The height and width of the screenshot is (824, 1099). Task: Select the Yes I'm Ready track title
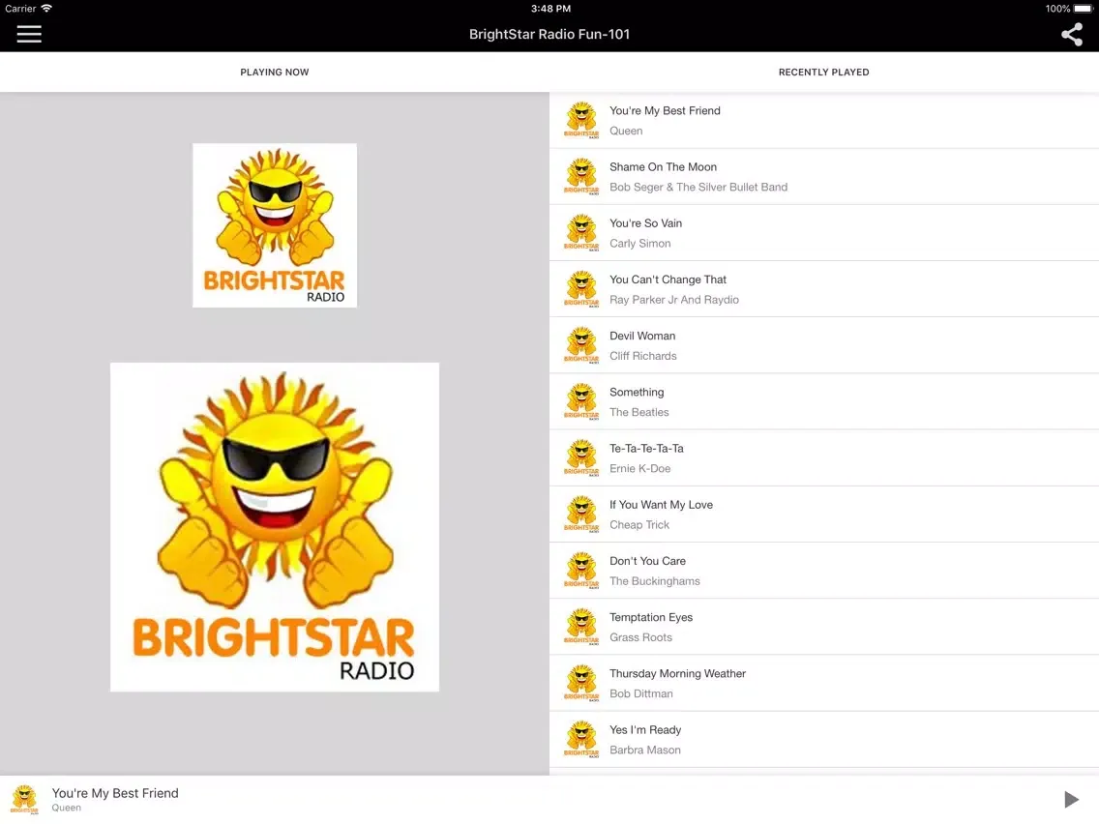click(645, 729)
